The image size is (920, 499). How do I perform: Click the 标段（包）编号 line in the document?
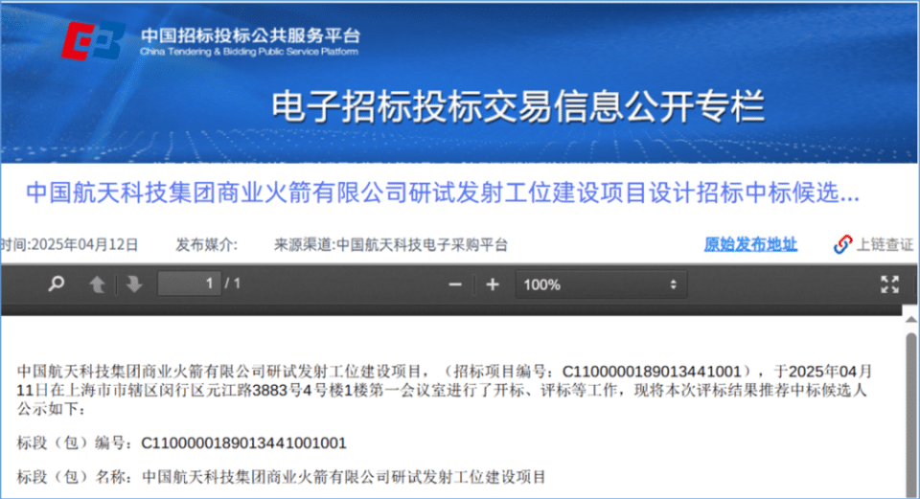182,442
